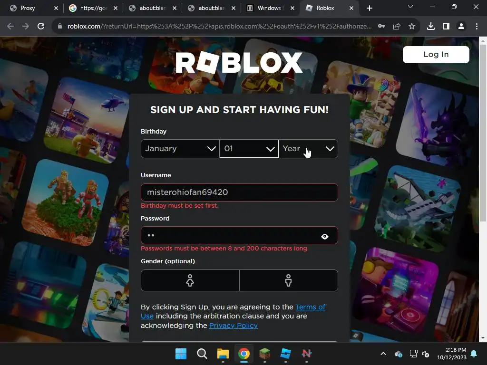Select the male gender option
487x365 pixels.
point(289,280)
